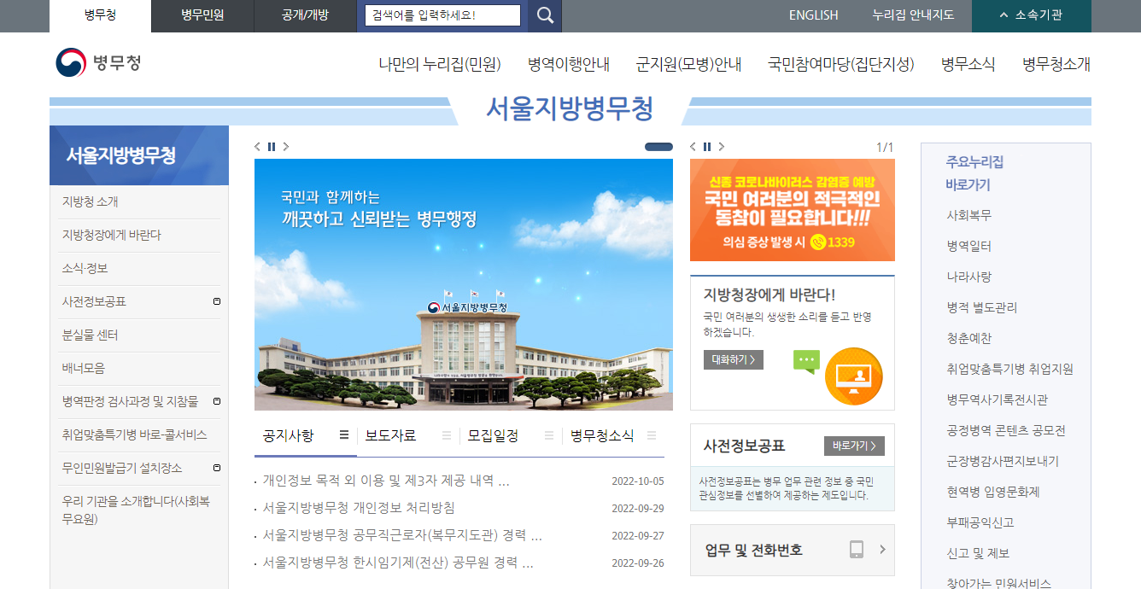Expand the 무인민원발급기 설치장소 submenu
This screenshot has height=589, width=1141.
click(x=217, y=468)
